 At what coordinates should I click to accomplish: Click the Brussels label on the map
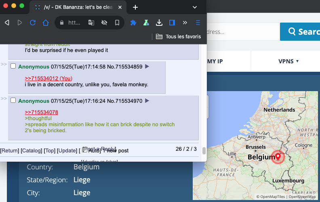pyautogui.click(x=256, y=147)
